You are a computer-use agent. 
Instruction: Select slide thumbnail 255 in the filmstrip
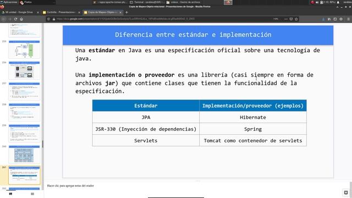coord(24,50)
